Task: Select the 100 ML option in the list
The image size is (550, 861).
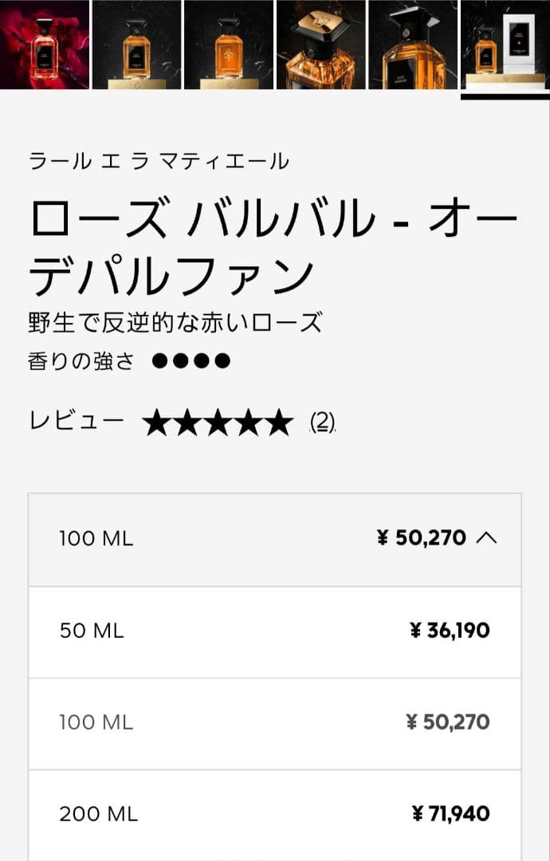Action: (x=275, y=723)
